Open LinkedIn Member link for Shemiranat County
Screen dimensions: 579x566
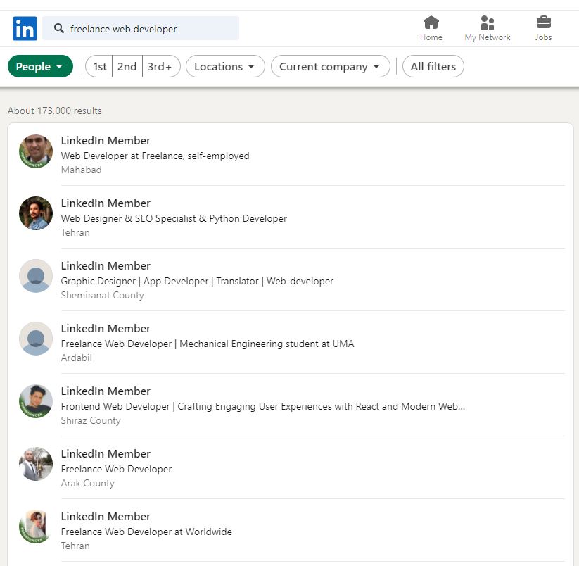(106, 265)
